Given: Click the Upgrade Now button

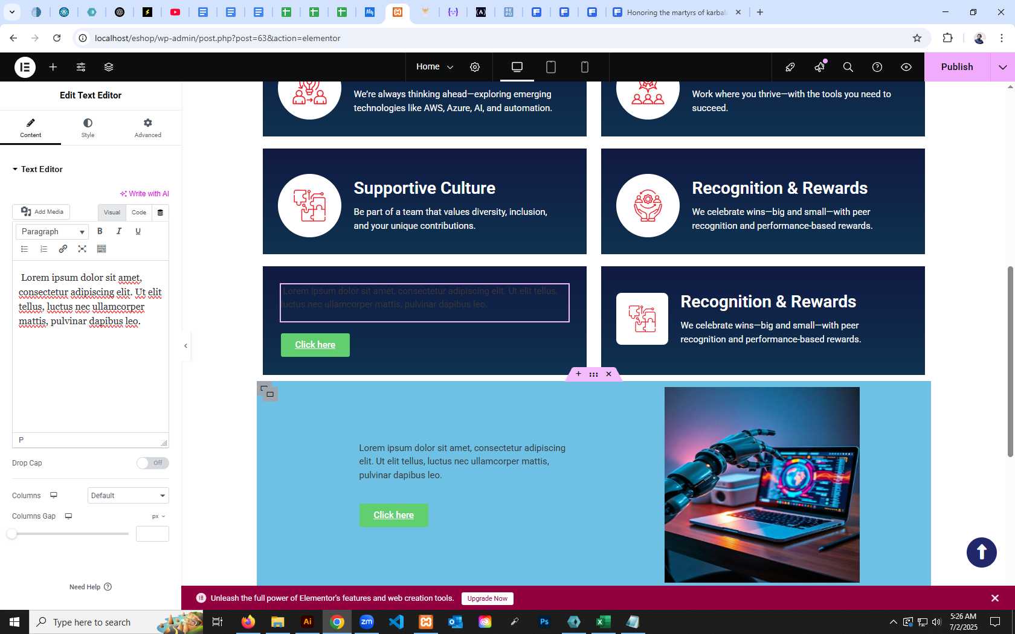Looking at the screenshot, I should click(x=488, y=598).
